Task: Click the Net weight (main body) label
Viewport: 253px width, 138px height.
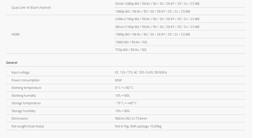Action: (28, 126)
